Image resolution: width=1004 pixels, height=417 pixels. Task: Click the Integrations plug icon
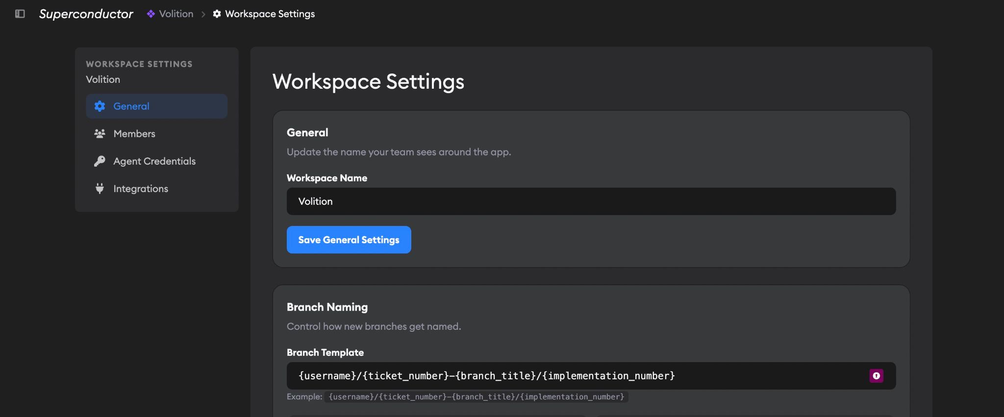100,189
